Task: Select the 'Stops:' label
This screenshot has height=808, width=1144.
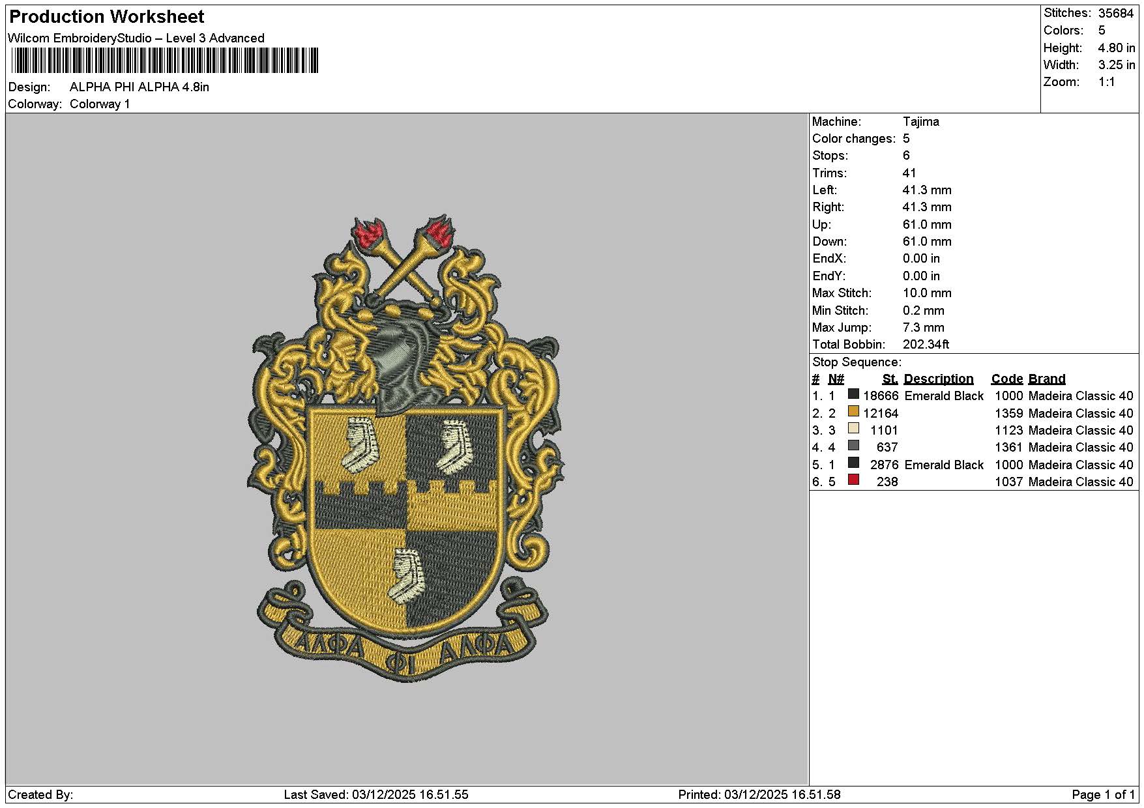Action: coord(830,156)
